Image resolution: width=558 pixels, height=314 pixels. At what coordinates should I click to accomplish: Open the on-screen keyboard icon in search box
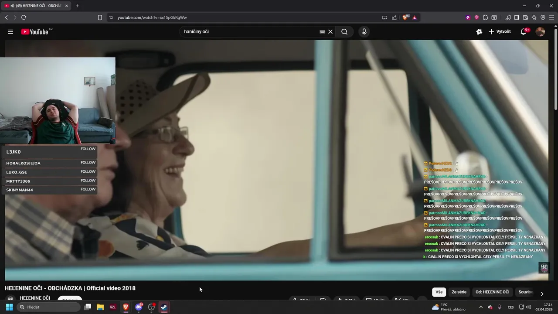323,31
